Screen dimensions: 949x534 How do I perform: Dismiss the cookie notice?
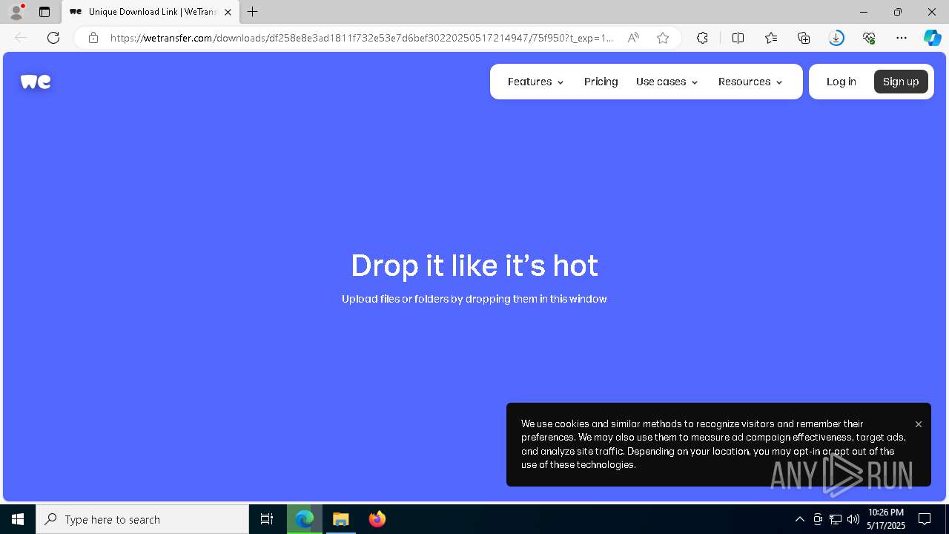[919, 424]
